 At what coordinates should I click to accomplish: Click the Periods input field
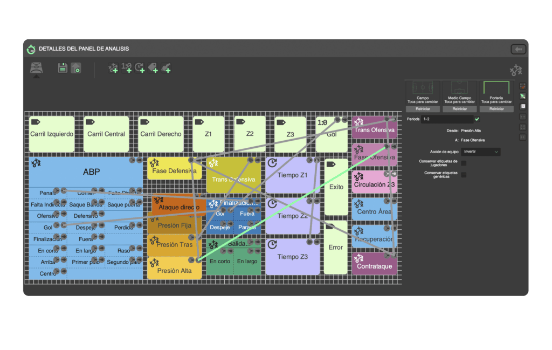[x=447, y=119]
